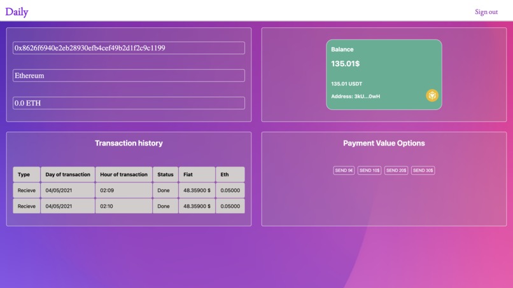The image size is (513, 288).
Task: Click the 135.01$ balance amount
Action: pyautogui.click(x=345, y=64)
